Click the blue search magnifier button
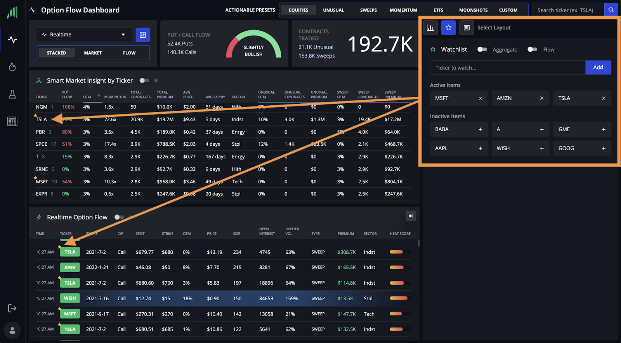Viewport: 621px width, 343px height. click(611, 10)
